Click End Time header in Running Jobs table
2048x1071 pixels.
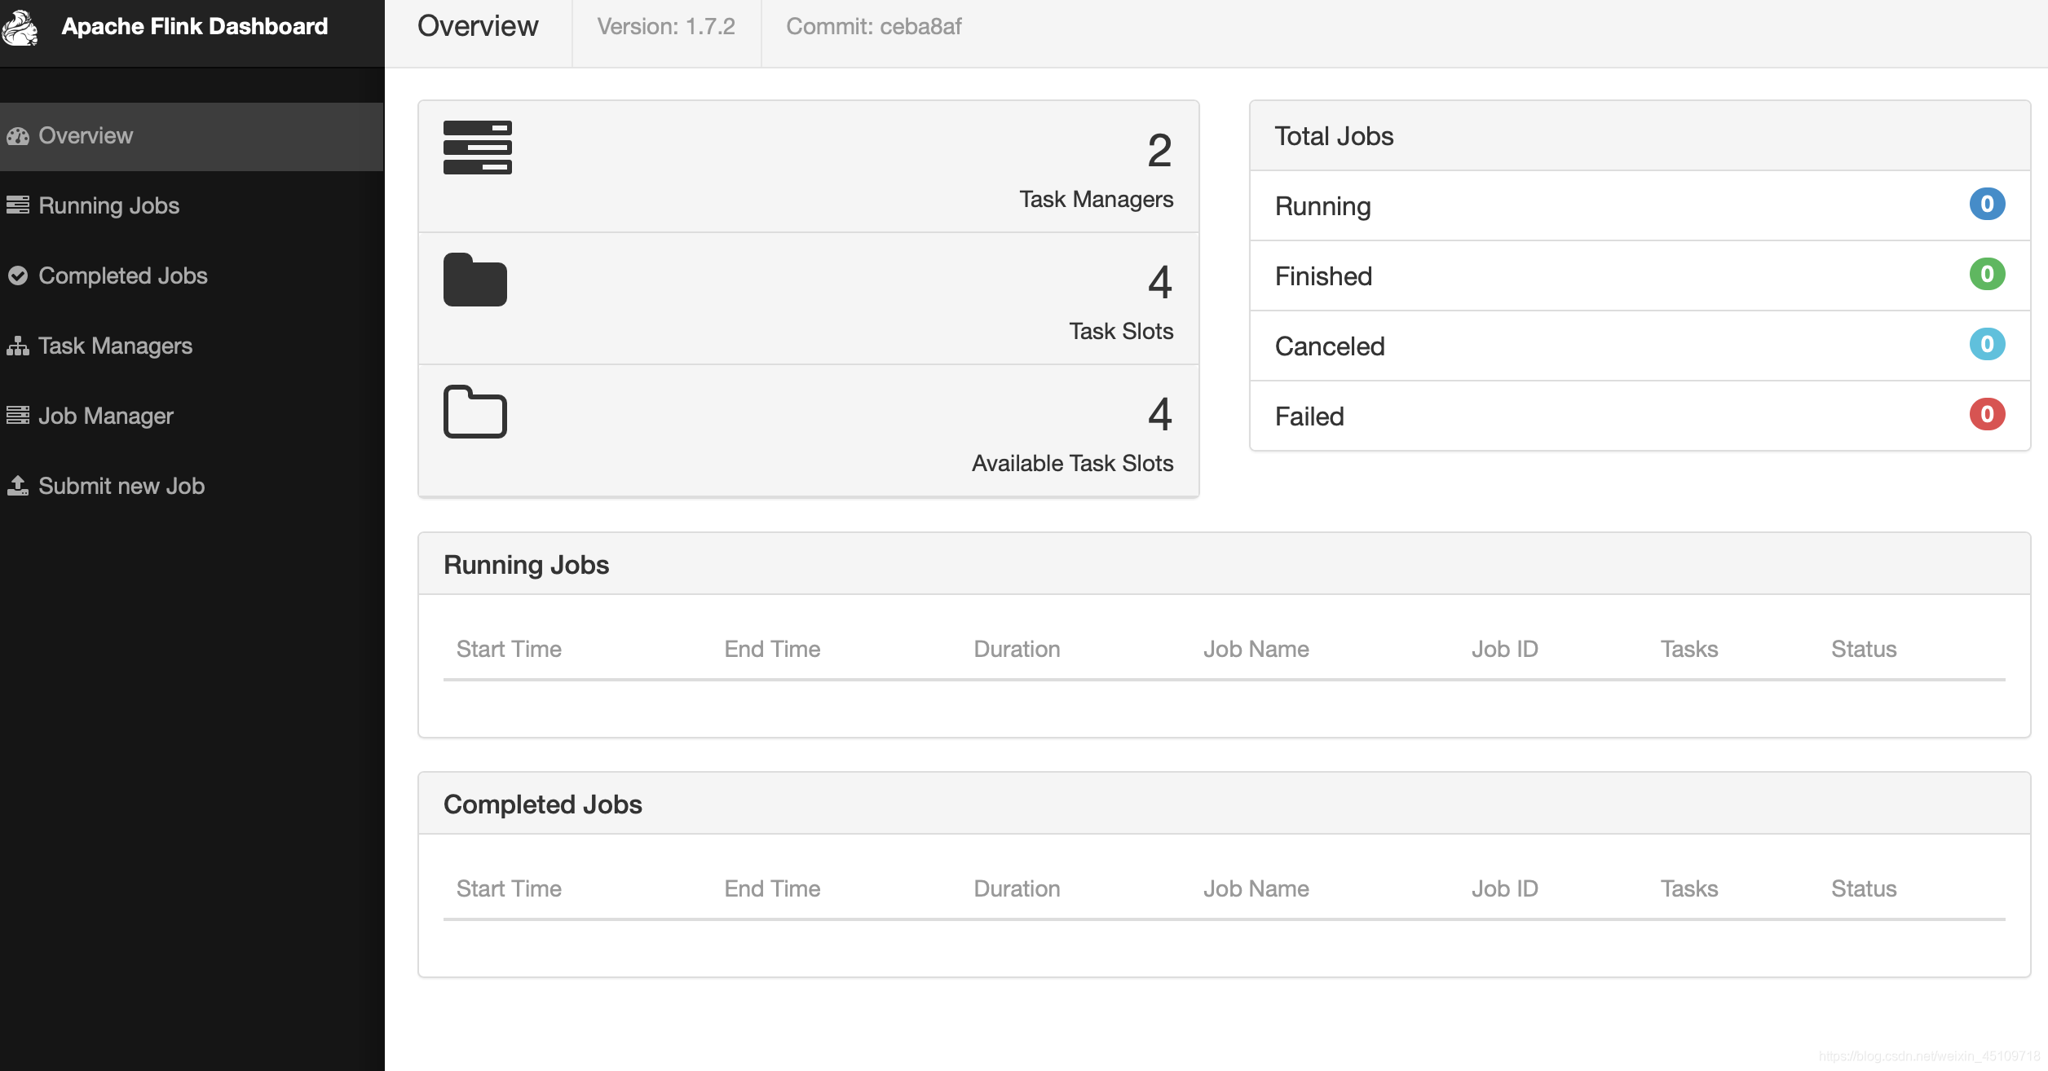click(772, 649)
